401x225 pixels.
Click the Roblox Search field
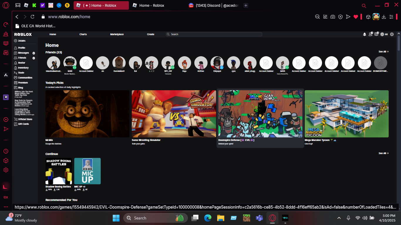tap(214, 34)
